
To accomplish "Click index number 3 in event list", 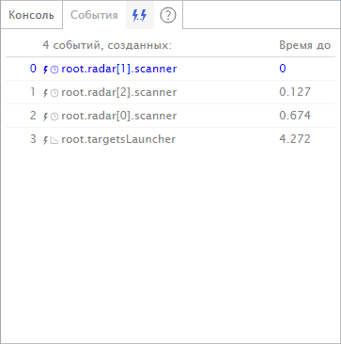I will pyautogui.click(x=33, y=139).
